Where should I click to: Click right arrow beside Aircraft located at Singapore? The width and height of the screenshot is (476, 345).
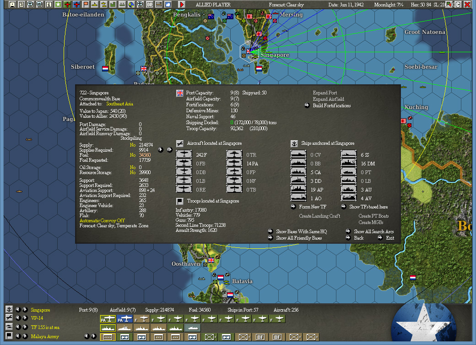(x=161, y=150)
